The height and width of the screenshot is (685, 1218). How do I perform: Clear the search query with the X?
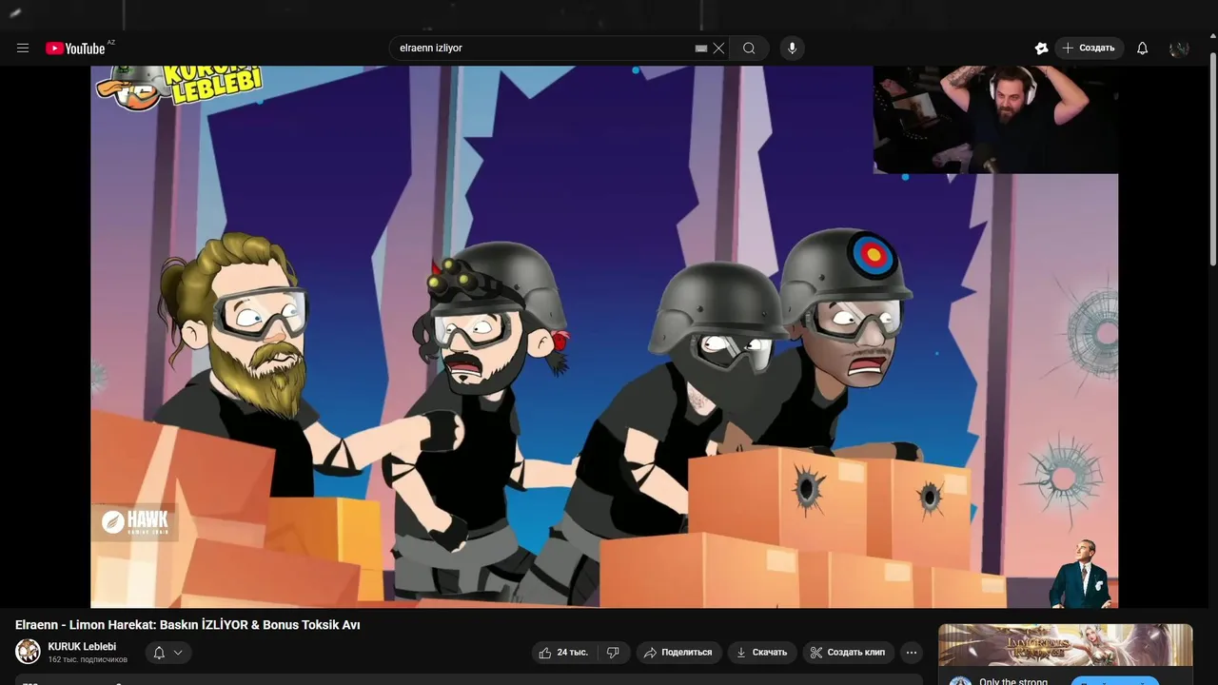[719, 49]
